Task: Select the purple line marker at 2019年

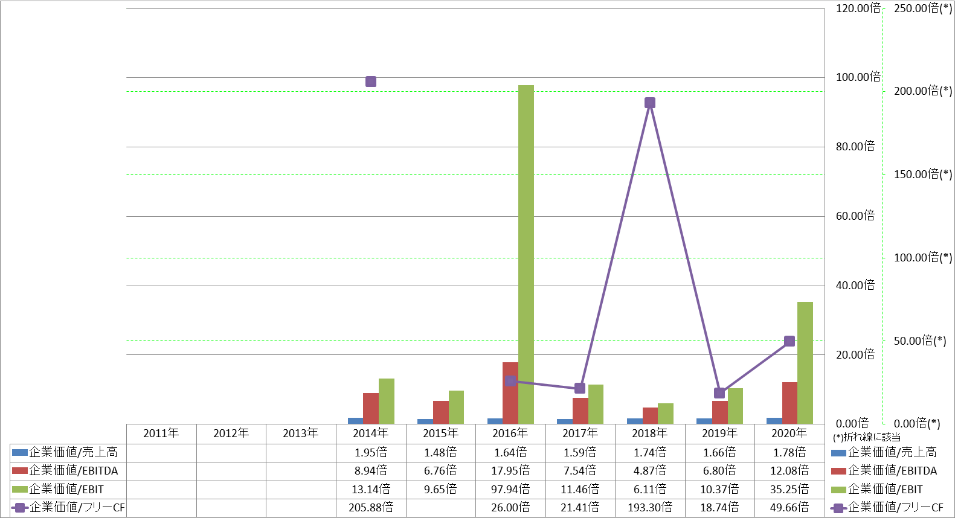Action: click(x=719, y=393)
